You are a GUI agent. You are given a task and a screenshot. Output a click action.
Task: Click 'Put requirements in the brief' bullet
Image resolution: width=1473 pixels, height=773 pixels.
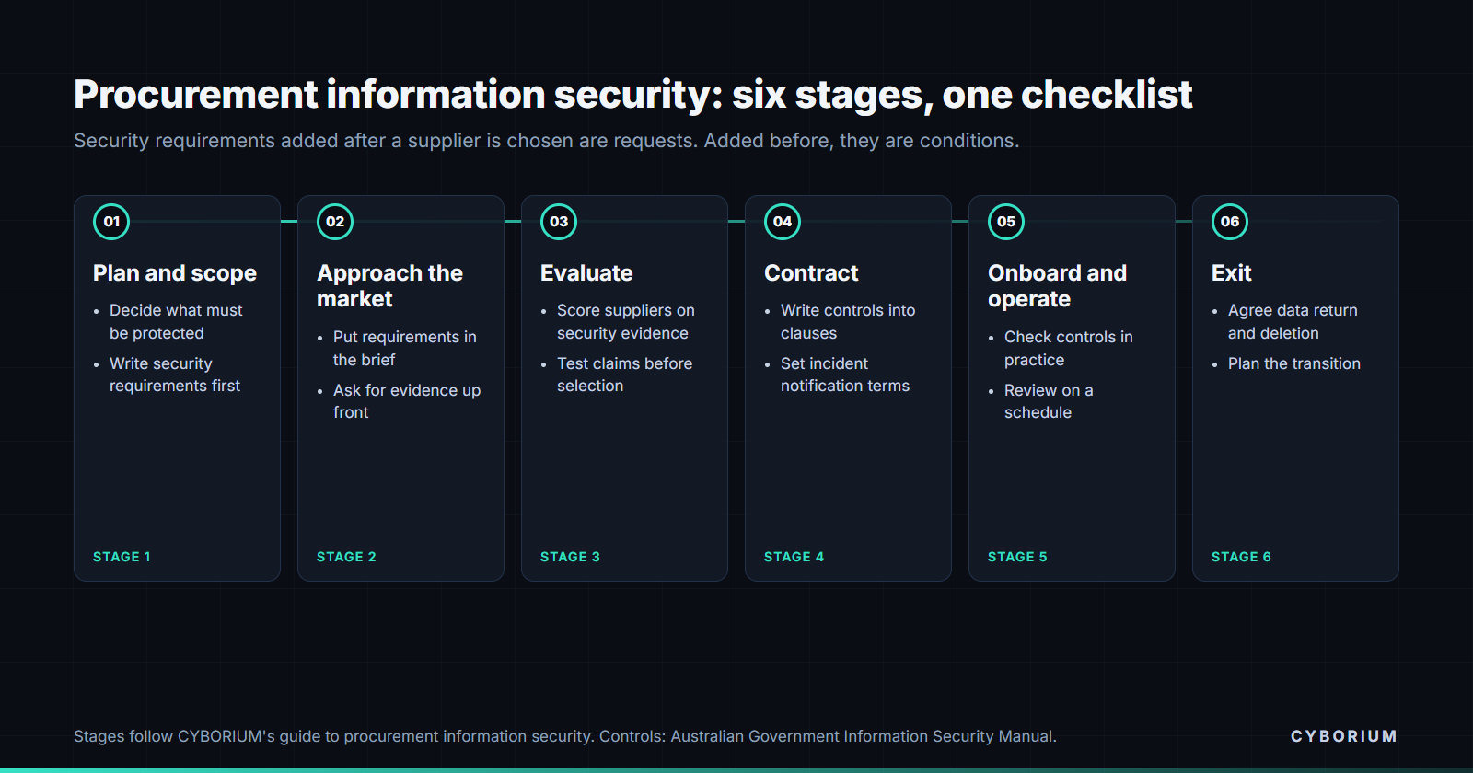click(x=405, y=349)
